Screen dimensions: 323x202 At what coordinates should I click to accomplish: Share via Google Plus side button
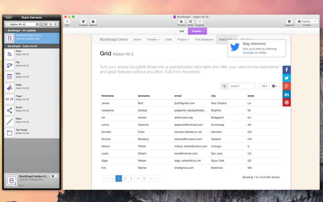286,86
